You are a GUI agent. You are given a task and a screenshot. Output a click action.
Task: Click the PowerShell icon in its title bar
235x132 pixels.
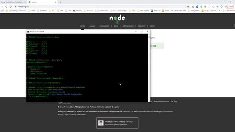(x=28, y=32)
